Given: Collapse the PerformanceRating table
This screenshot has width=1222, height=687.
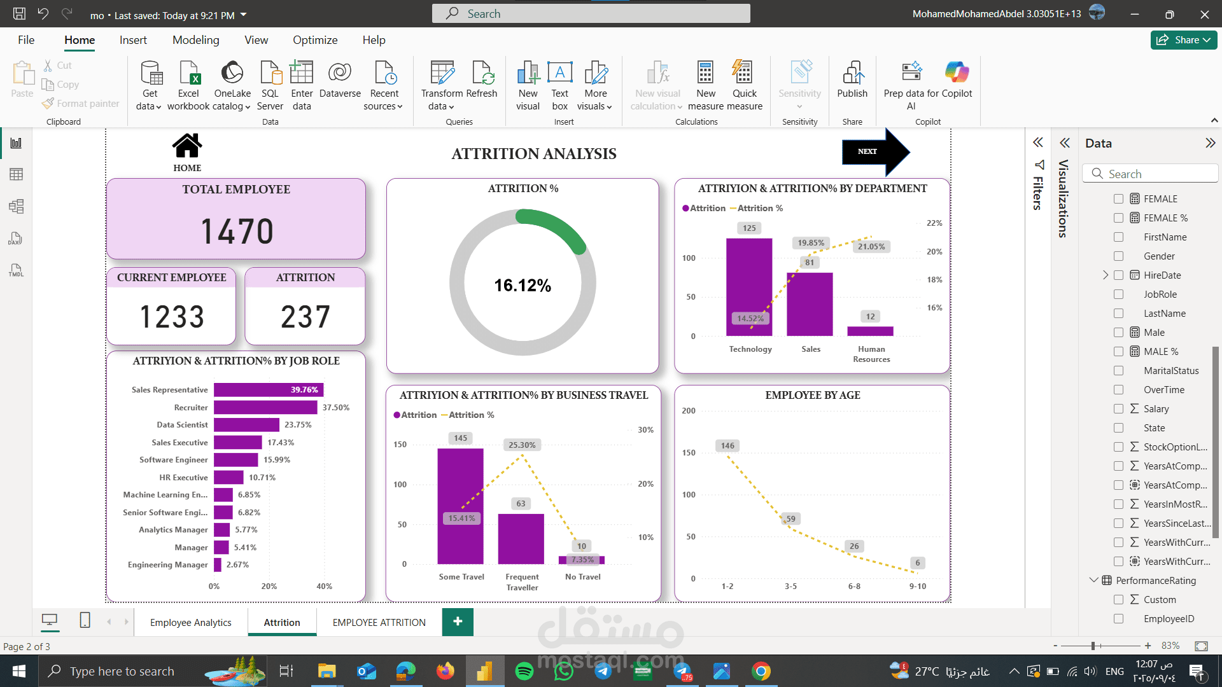Looking at the screenshot, I should [x=1093, y=580].
